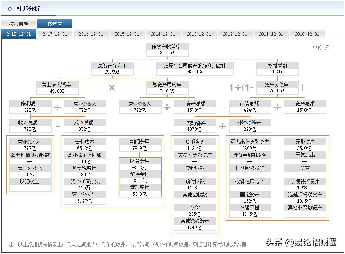Viewport: 345px width, 254px height.
Task: Click the 25.69% value
Action: point(112,72)
